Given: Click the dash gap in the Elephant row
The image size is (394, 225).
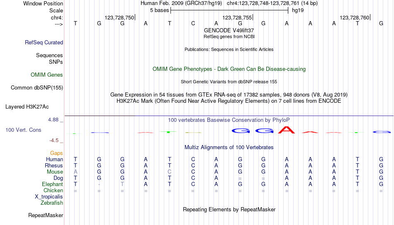Looking at the screenshot, I should click(99, 184).
